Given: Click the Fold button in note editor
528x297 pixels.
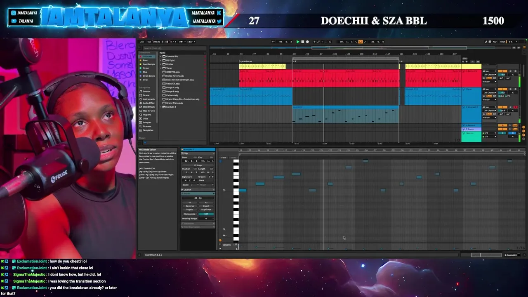Looking at the screenshot, I should pyautogui.click(x=224, y=158).
